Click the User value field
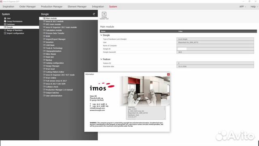259x146 pixels. [215, 43]
